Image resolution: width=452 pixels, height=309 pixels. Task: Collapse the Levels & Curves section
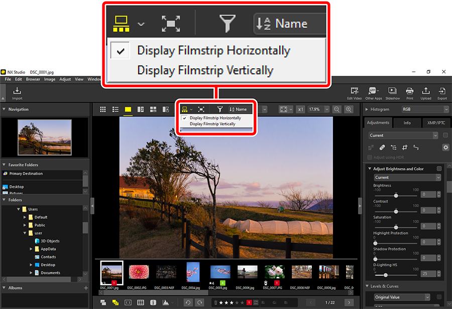point(367,286)
